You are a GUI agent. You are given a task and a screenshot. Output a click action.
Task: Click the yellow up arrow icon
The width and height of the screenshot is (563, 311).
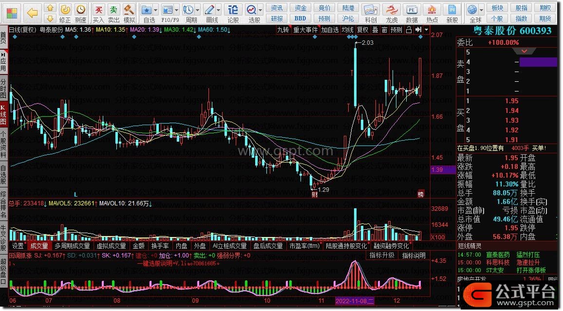click(x=50, y=7)
